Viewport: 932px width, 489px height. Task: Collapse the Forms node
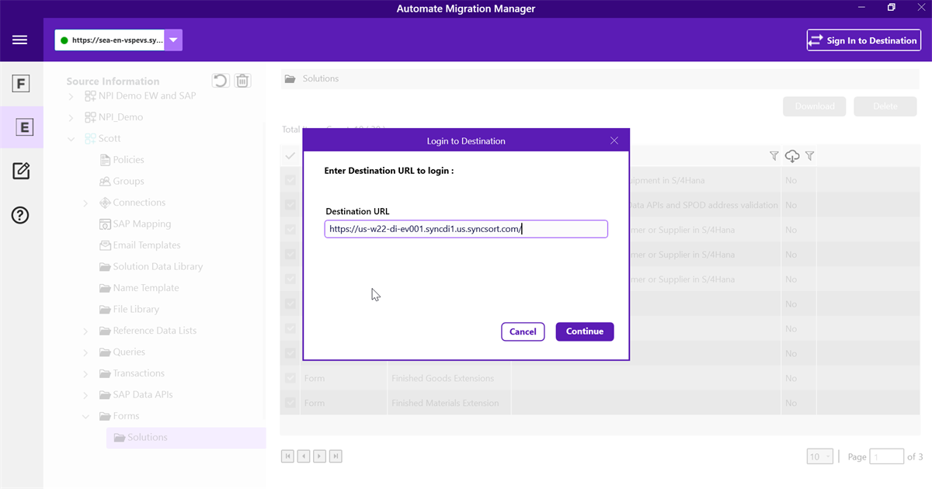coord(85,416)
